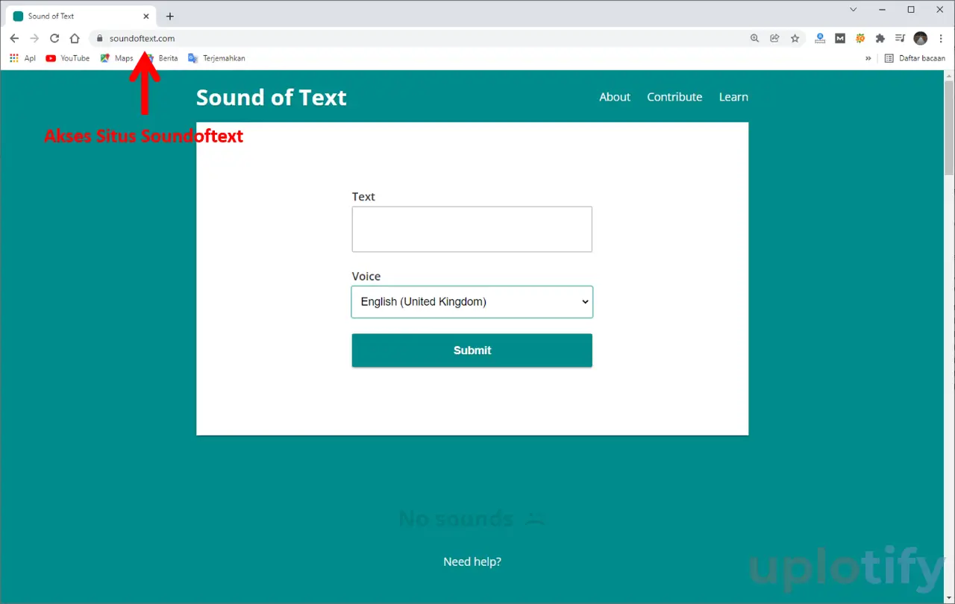The width and height of the screenshot is (955, 604).
Task: Minimize the Chrome window
Action: (x=883, y=10)
